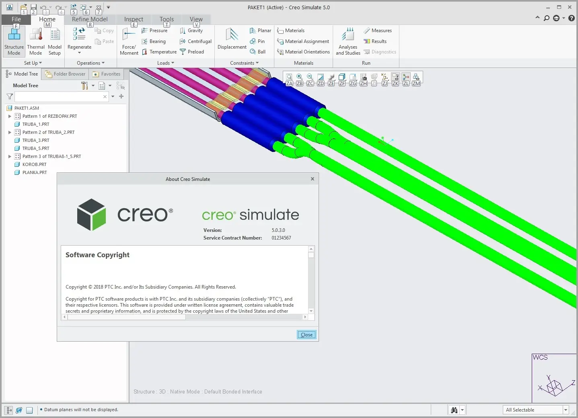The width and height of the screenshot is (578, 418).
Task: Open Measures in the Run group
Action: [x=378, y=31]
